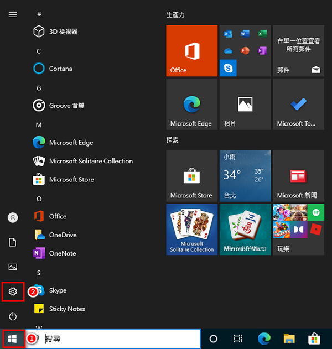The height and width of the screenshot is (349, 332).
Task: Click the blue Skype tile
Action: [228, 68]
